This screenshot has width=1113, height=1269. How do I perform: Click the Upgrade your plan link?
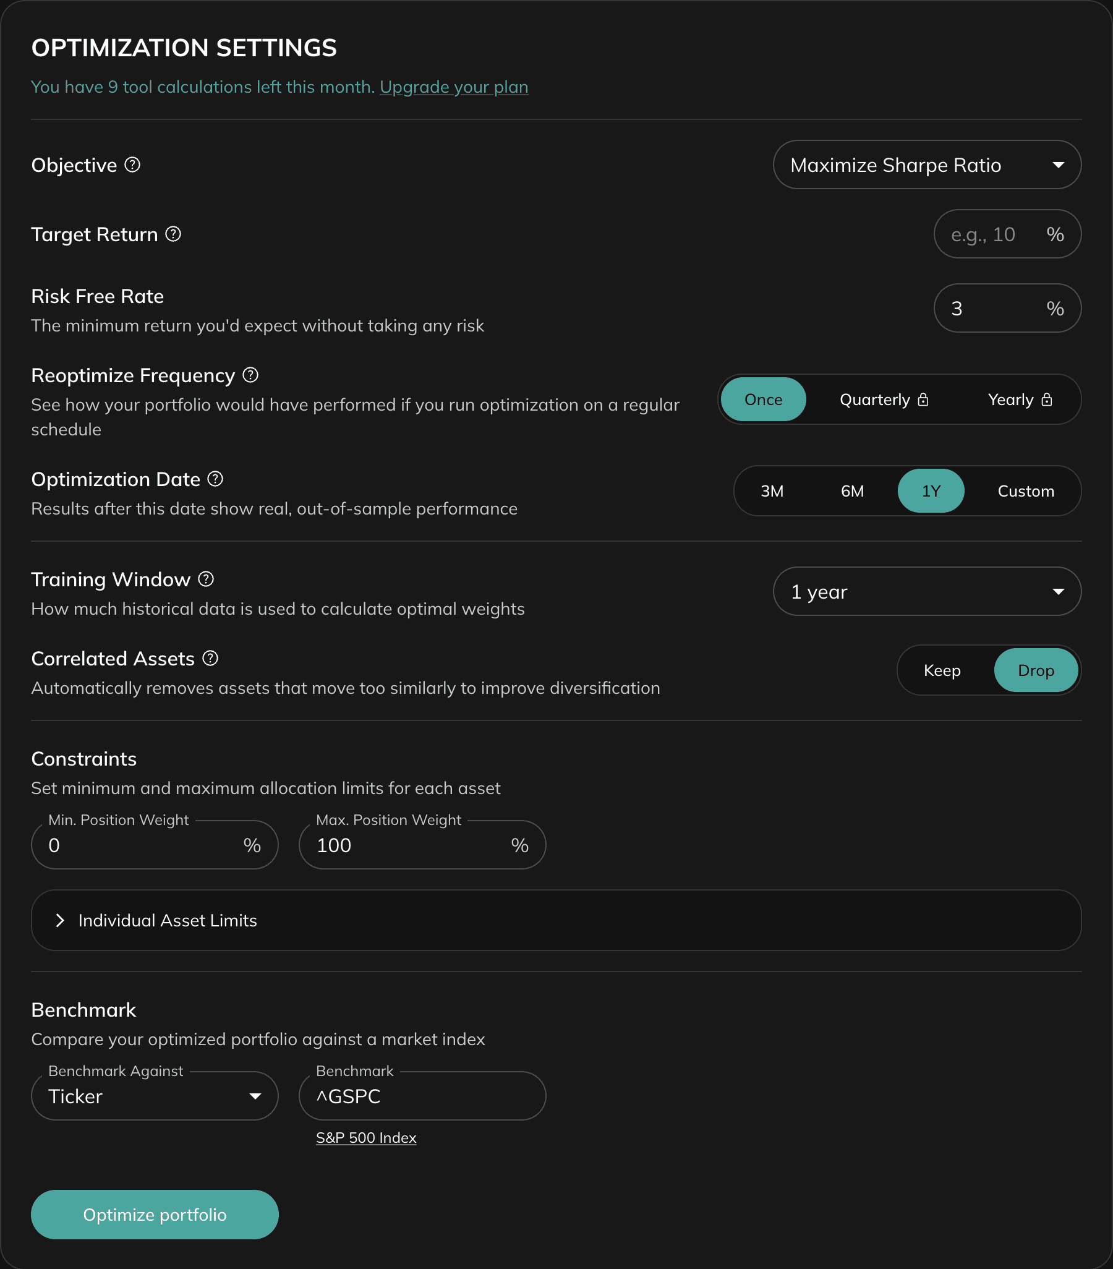(453, 87)
